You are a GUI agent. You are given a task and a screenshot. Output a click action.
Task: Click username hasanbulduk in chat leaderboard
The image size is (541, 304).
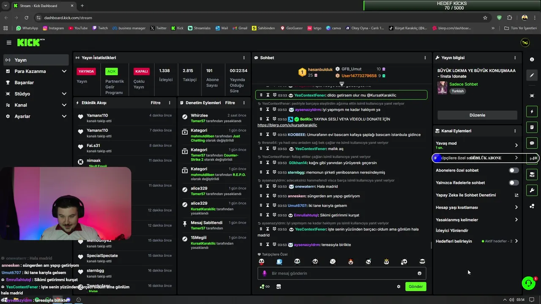(320, 69)
